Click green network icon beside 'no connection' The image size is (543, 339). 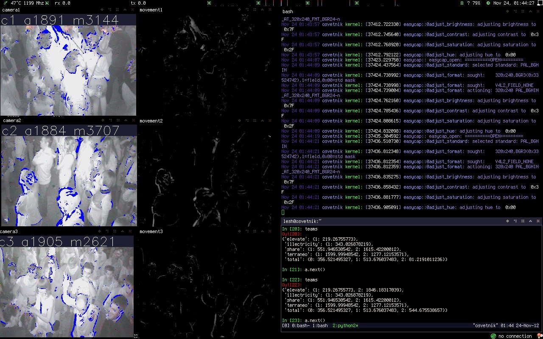tap(493, 336)
